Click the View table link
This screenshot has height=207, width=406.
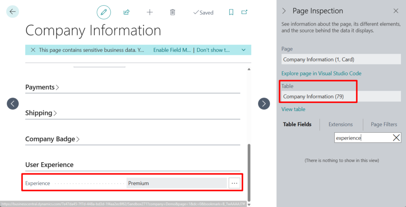(293, 109)
